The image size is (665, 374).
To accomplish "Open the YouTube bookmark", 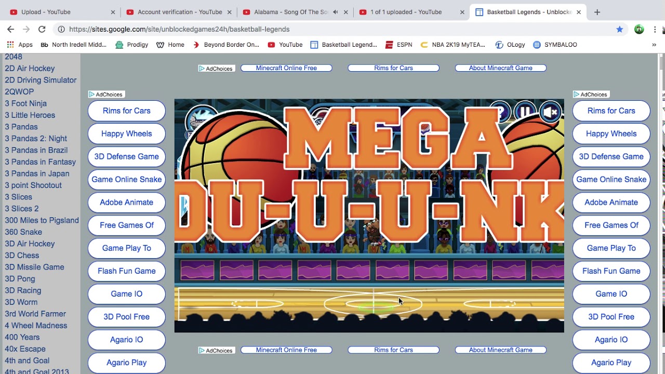I will (285, 45).
